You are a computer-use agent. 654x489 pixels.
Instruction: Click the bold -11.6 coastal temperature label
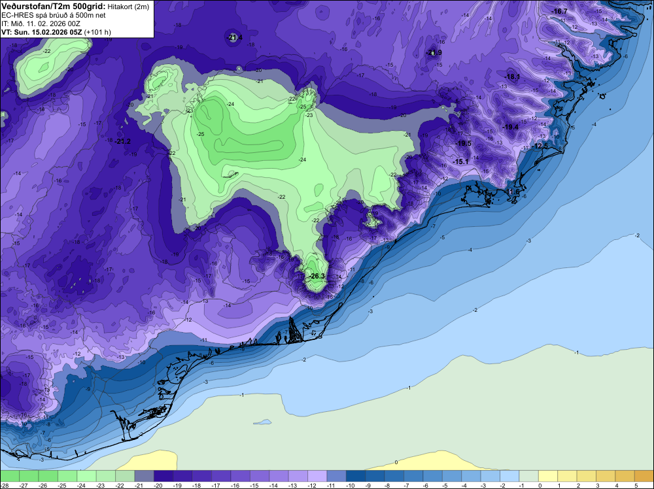pyautogui.click(x=512, y=192)
